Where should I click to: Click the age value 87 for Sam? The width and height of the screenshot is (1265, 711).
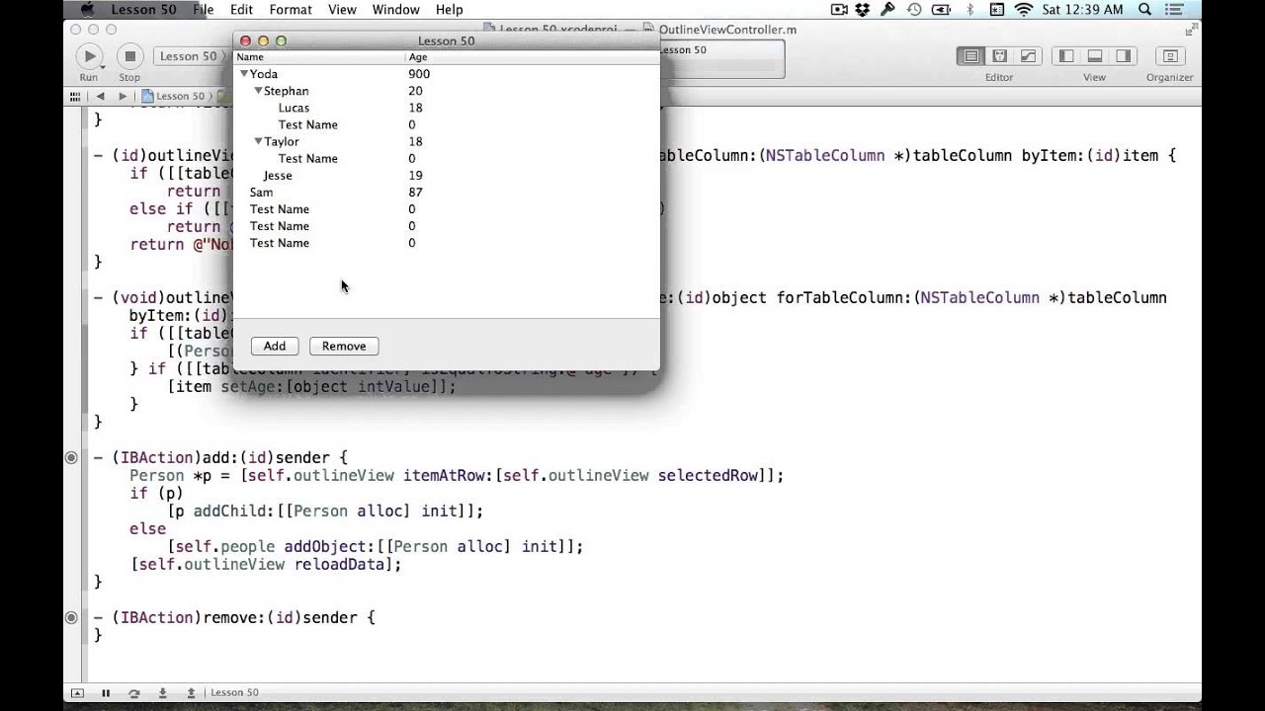pos(415,193)
